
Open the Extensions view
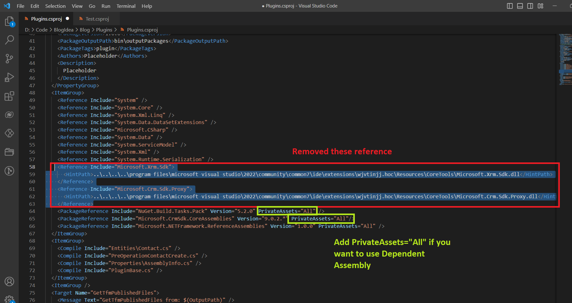(9, 96)
